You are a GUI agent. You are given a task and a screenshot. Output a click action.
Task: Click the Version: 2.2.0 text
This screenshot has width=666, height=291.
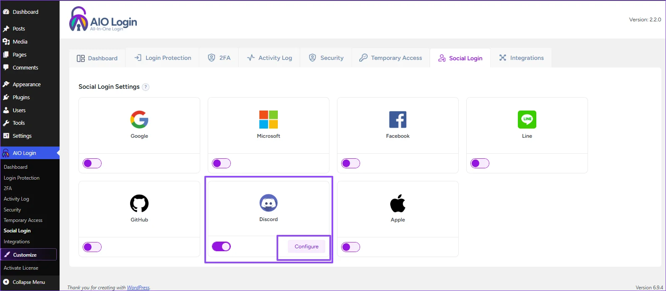tap(645, 20)
